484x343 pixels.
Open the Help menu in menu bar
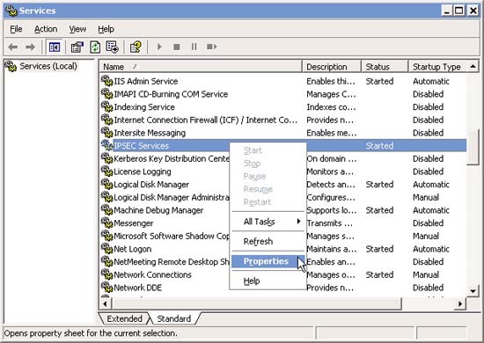tap(106, 29)
